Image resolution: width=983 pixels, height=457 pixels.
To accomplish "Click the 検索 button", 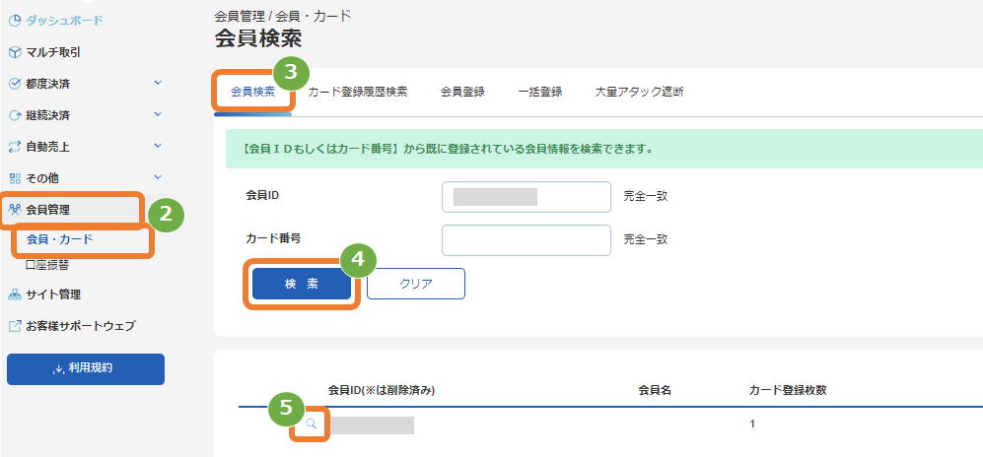I will click(302, 284).
